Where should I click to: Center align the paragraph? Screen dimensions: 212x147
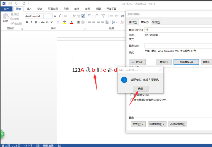[94, 22]
